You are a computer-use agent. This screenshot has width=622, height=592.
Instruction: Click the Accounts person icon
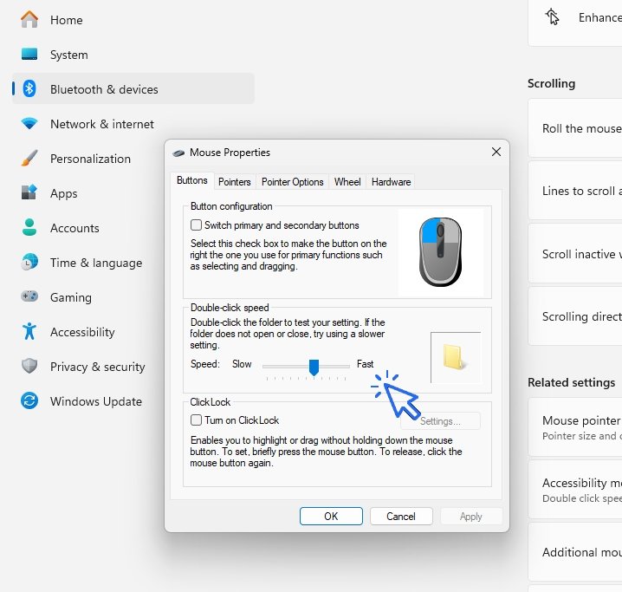tap(29, 227)
